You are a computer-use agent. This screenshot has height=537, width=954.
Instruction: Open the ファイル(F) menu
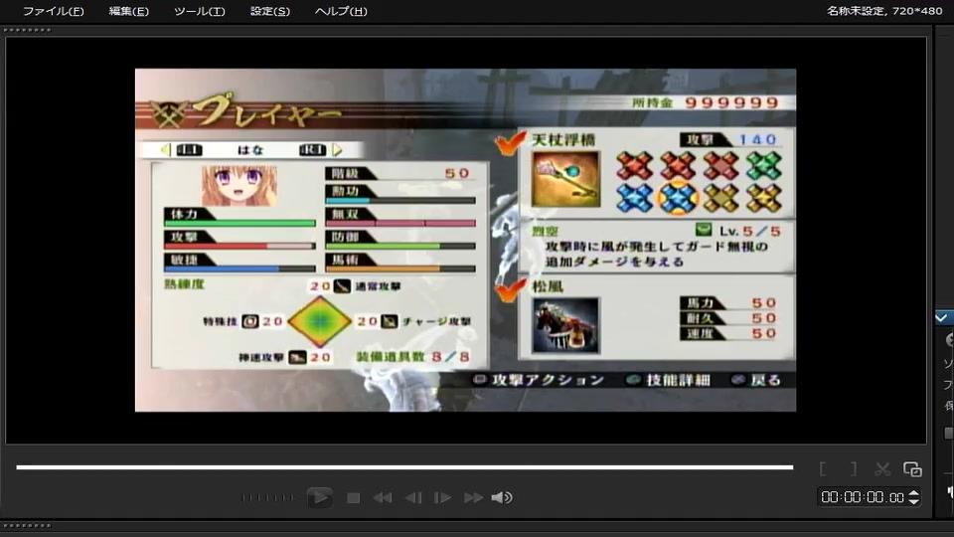(53, 11)
